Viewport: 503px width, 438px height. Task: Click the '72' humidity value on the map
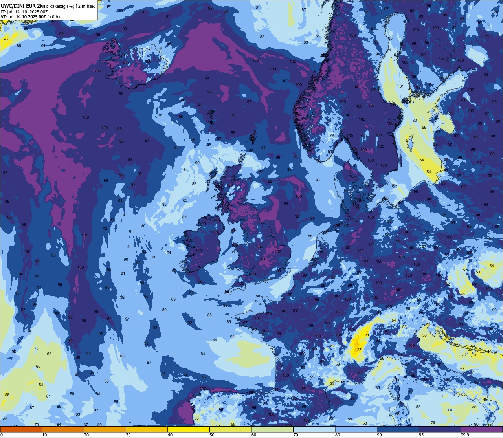[x=36, y=349]
